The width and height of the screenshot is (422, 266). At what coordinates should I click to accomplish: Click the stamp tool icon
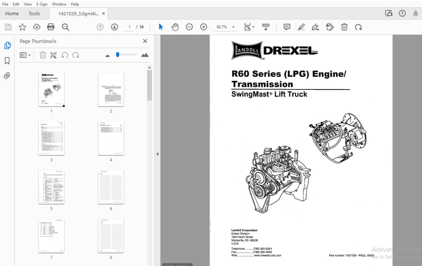(x=329, y=27)
